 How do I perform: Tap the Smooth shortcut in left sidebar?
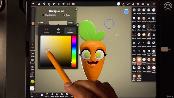[x=32, y=61]
